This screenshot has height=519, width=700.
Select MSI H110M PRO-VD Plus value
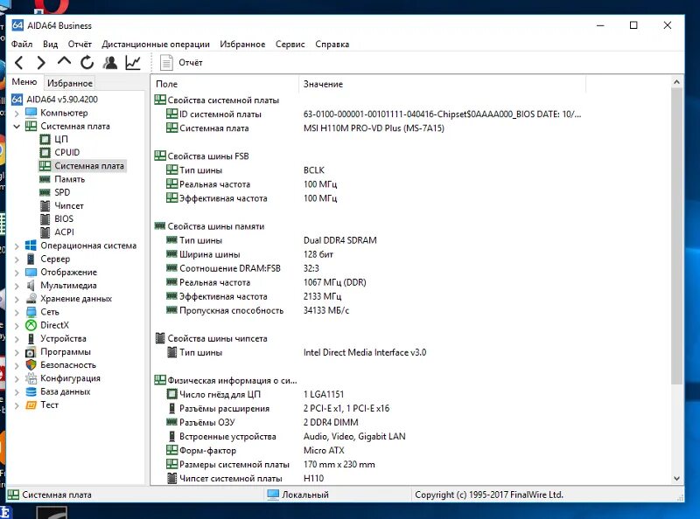(374, 128)
